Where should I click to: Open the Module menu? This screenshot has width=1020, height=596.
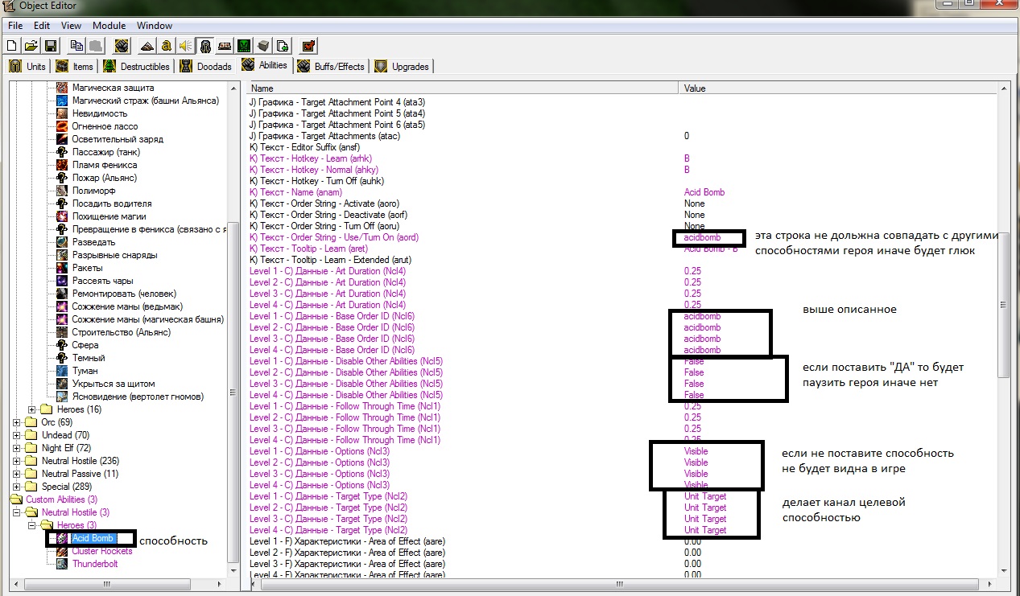tap(109, 26)
